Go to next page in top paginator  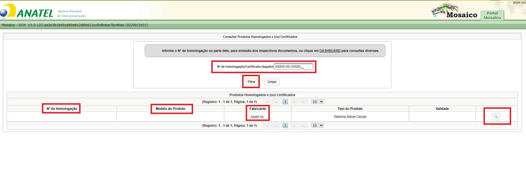[x=294, y=102]
